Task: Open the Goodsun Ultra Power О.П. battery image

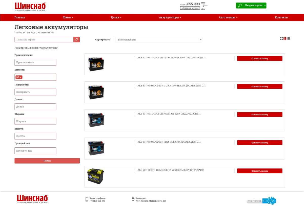Action: pos(96,92)
